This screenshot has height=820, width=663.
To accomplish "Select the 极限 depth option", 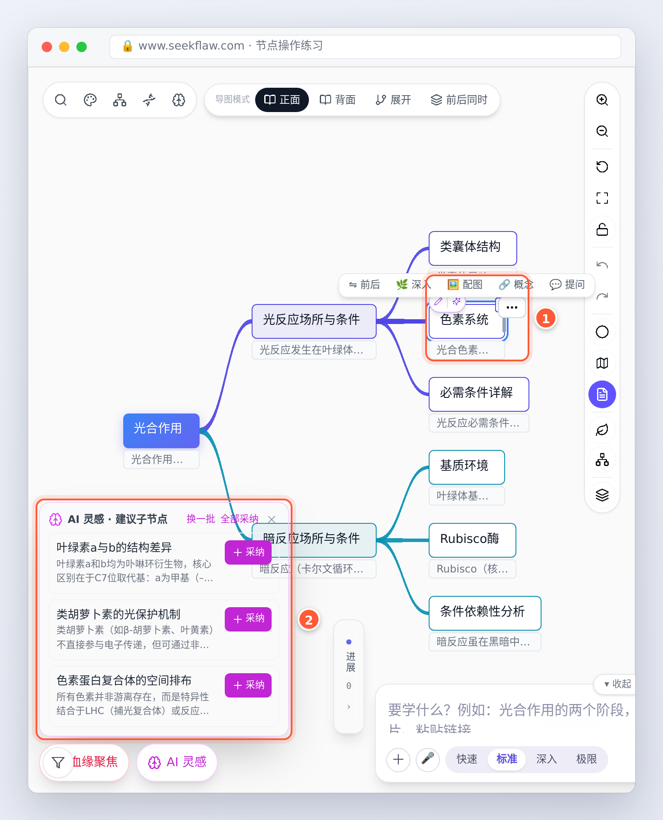I will pos(586,759).
